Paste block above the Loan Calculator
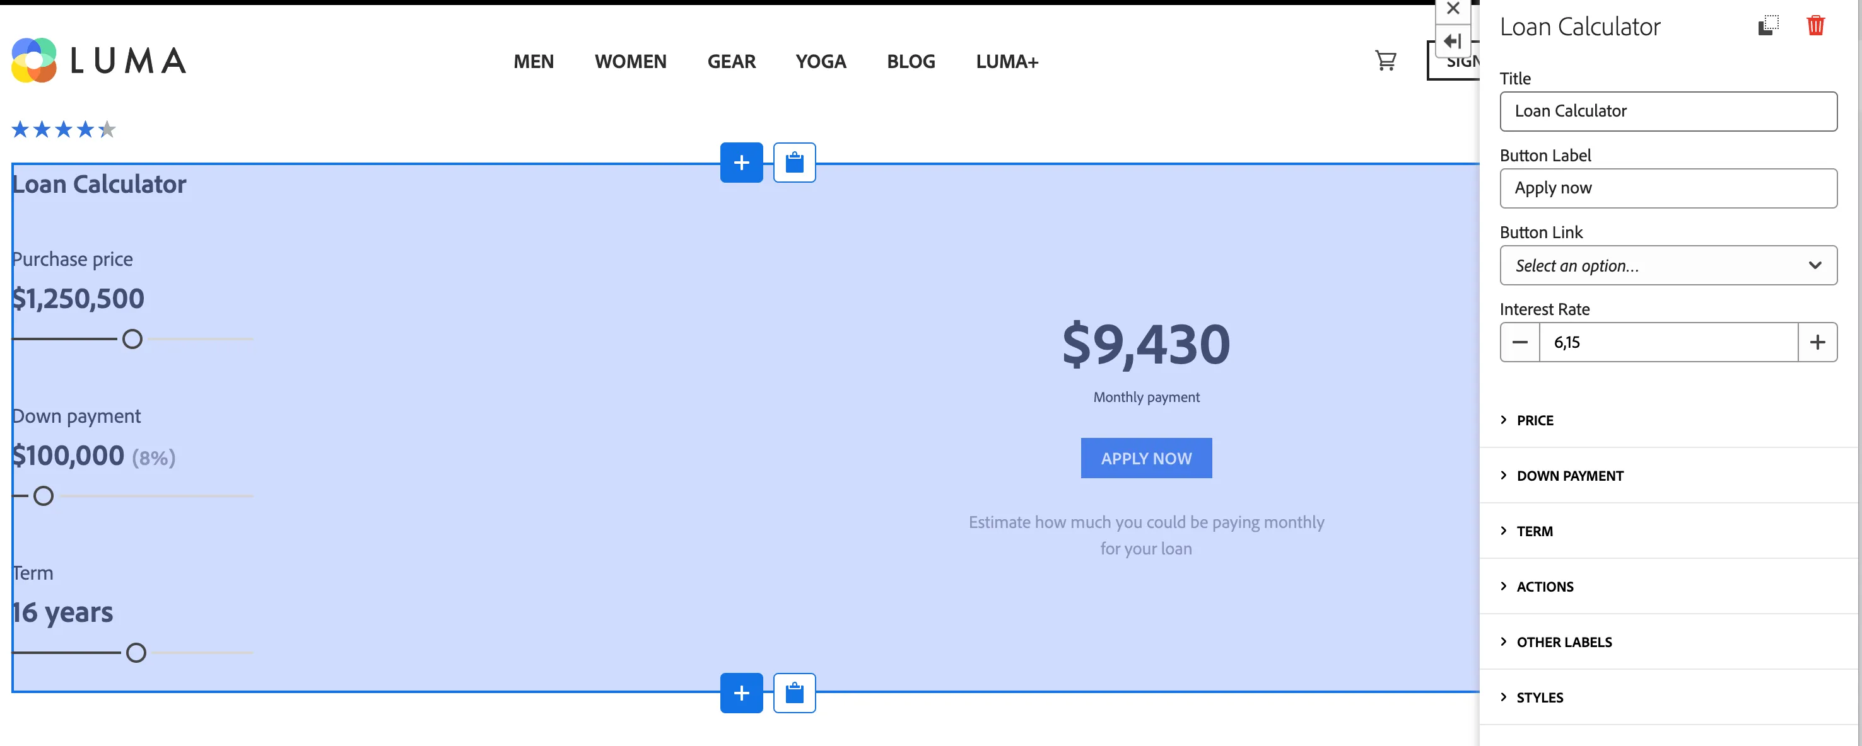 pyautogui.click(x=794, y=163)
